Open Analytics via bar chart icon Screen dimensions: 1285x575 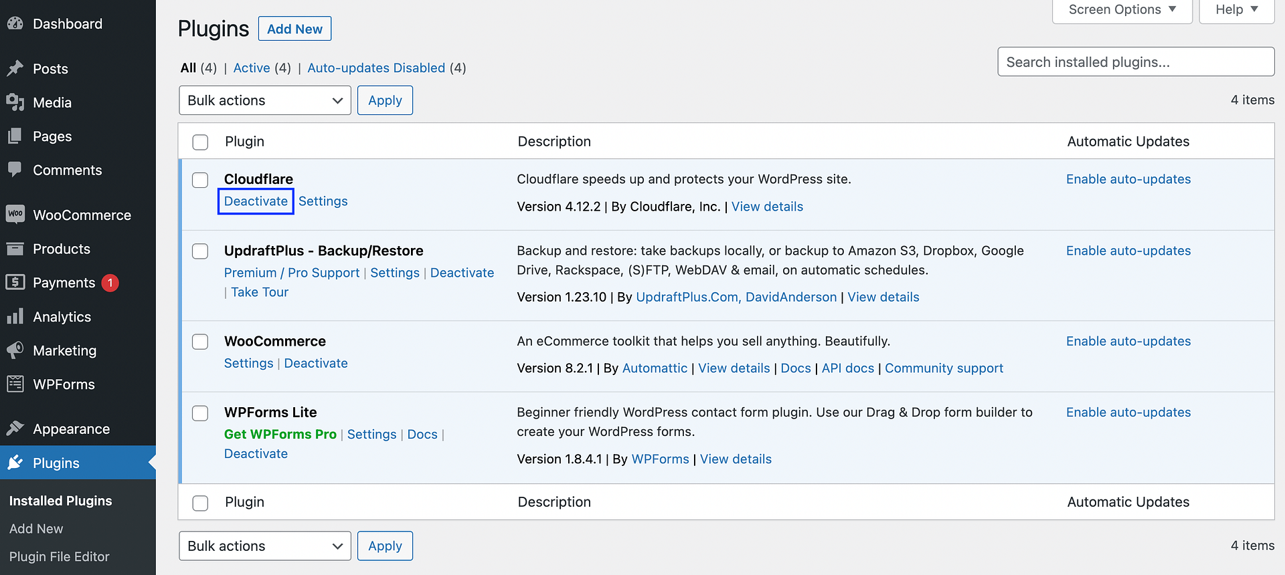[15, 316]
